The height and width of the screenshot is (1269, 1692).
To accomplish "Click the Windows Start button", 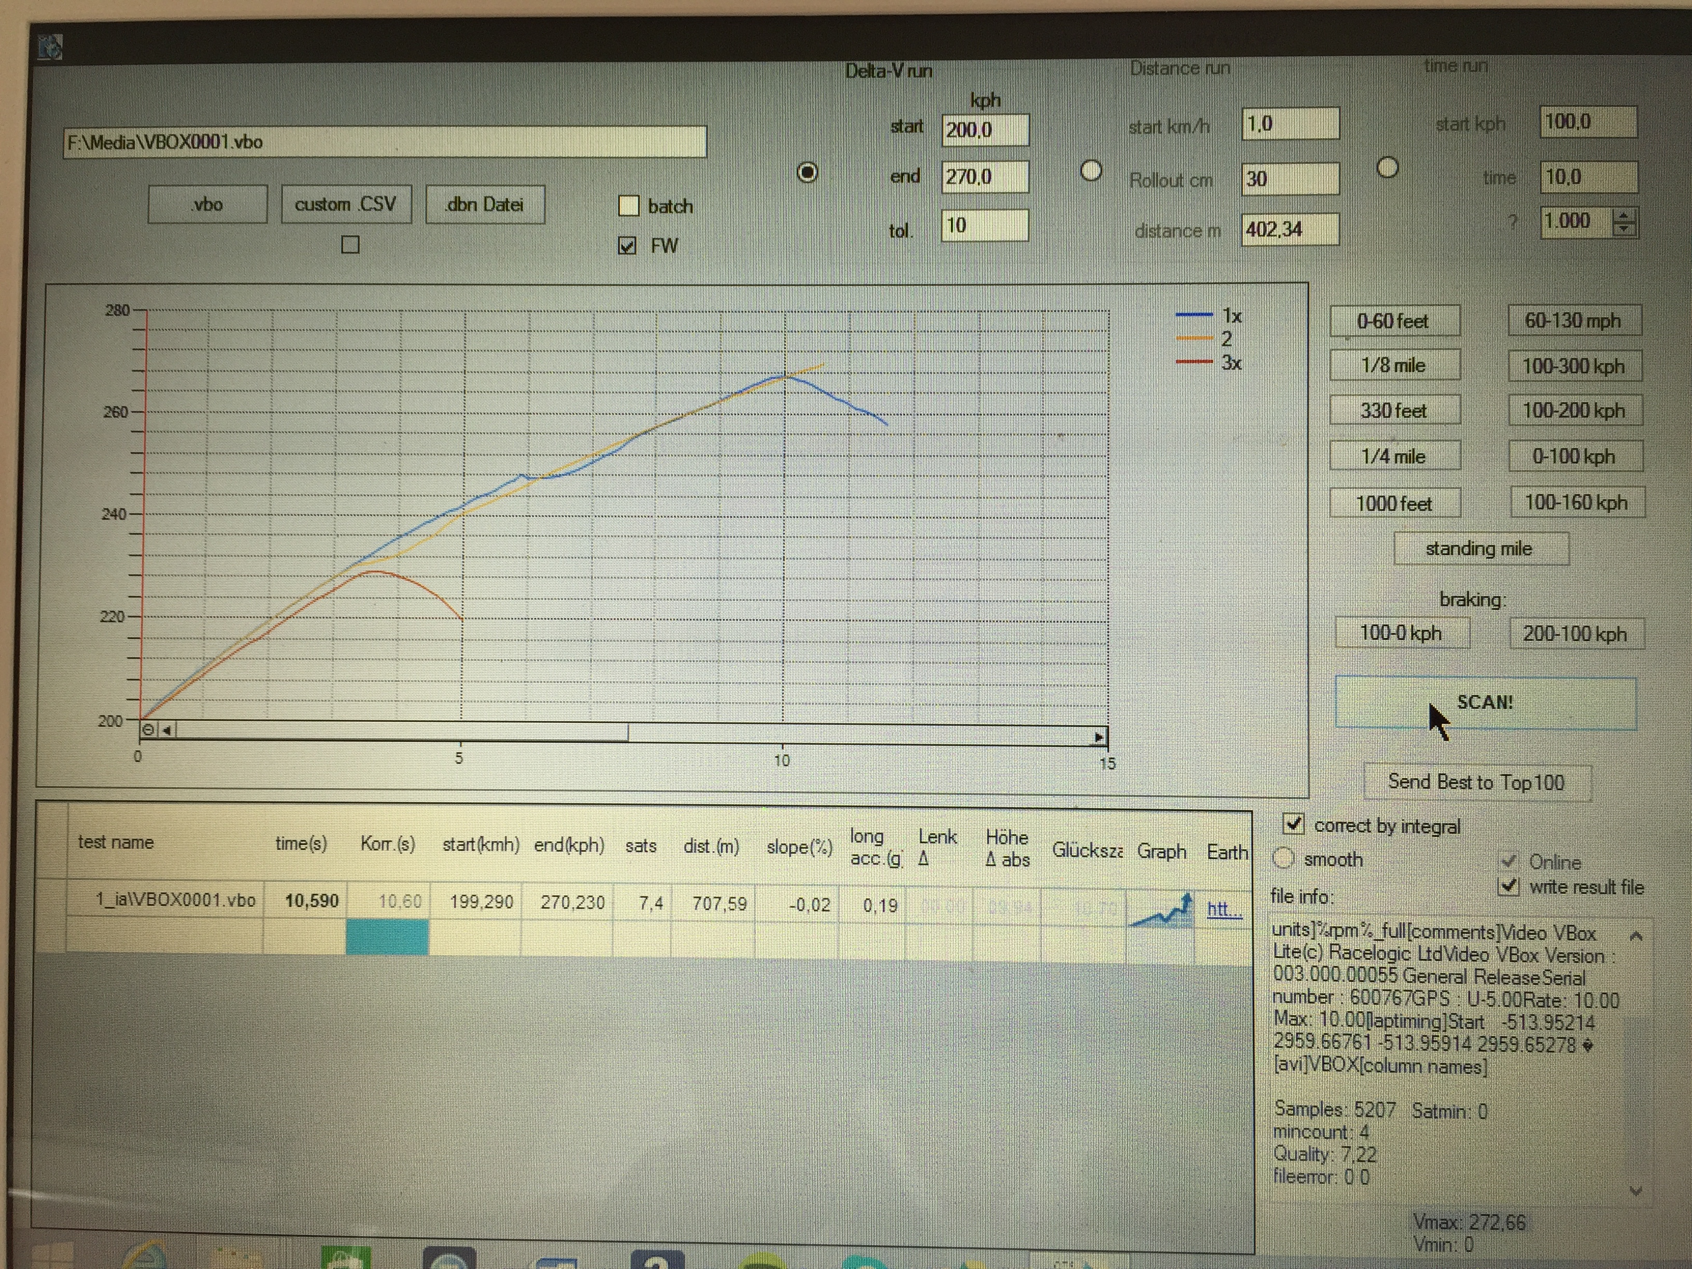I will click(52, 1256).
